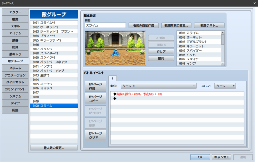Image resolution: width=258 pixels, height=162 pixels.
Task: Select enemy 0001 スライム in enemy list
Action: [199, 33]
